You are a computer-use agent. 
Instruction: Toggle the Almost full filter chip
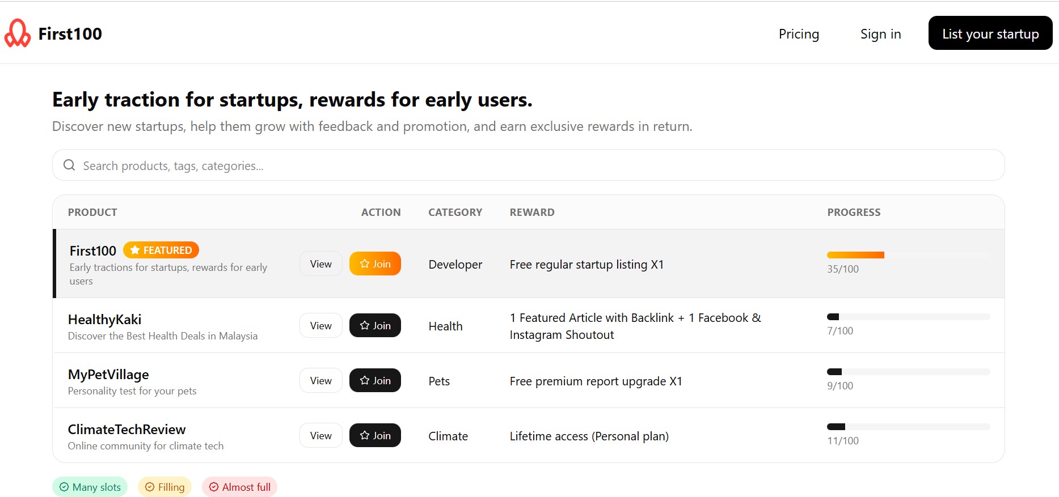239,487
